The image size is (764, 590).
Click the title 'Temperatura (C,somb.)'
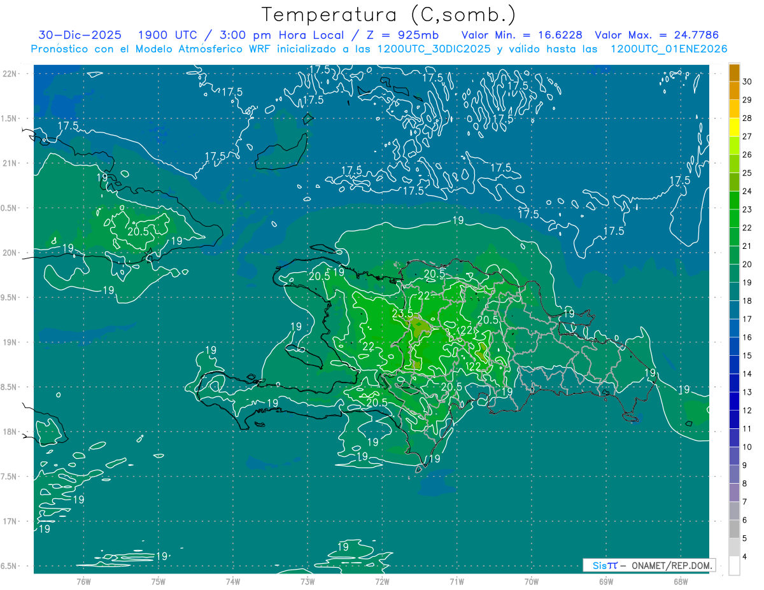pyautogui.click(x=389, y=15)
